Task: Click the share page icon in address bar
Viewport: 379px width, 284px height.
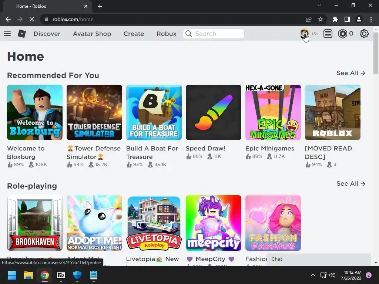Action: pyautogui.click(x=309, y=19)
